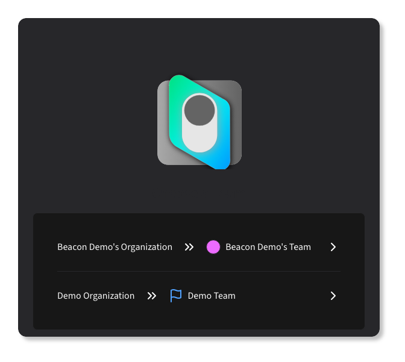Viewport: 405px width, 362px height.
Task: Click double chevron after Demo Organization
Action: coord(152,296)
